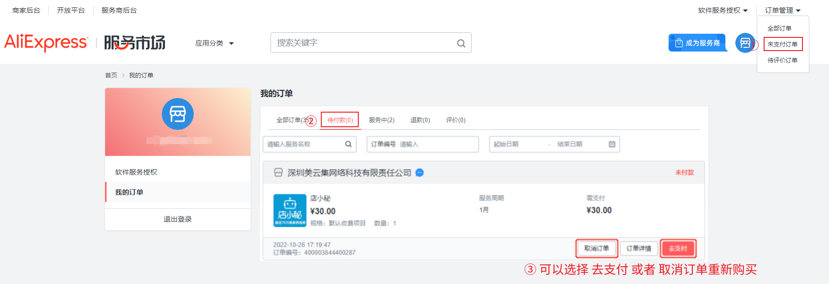Click the 订单编号 input field

(x=436, y=144)
